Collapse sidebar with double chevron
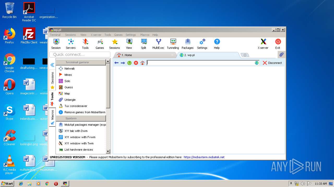Viewport: 334px width, 187px height. [52, 65]
